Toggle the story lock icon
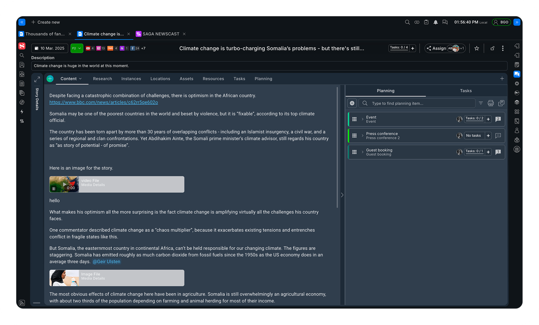 (x=492, y=48)
